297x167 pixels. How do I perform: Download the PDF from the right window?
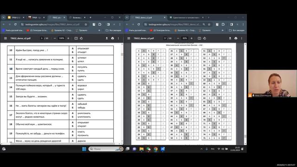coord(230,38)
